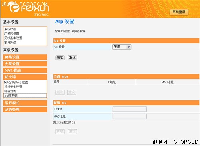The height and width of the screenshot is (146, 200).
Task: Expand the 系统管理 menu section
Action: tap(25, 110)
